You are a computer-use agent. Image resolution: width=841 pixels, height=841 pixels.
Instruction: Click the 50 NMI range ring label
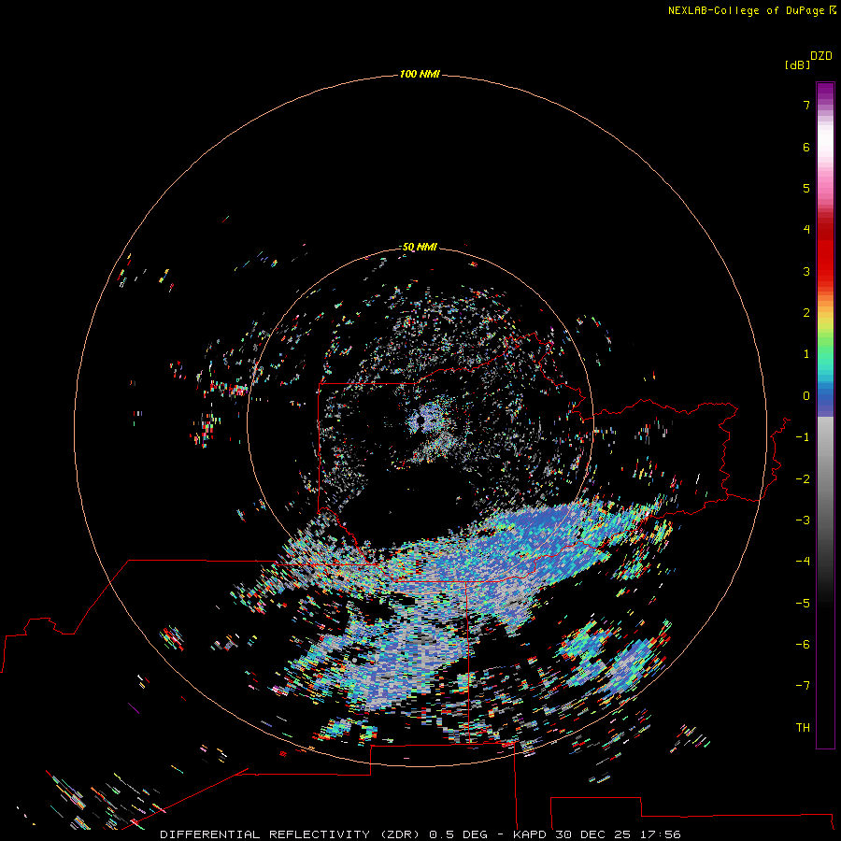pyautogui.click(x=420, y=248)
